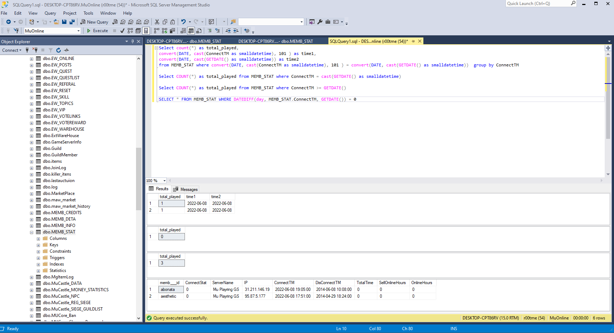Screen dimensions: 614x333
Task: Select the abonata cell in results grid
Action: pos(171,289)
